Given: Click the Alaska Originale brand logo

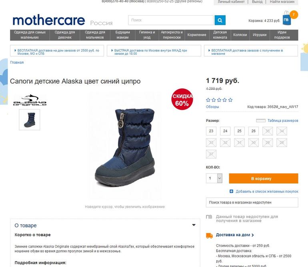Looking at the screenshot, I should (x=30, y=100).
